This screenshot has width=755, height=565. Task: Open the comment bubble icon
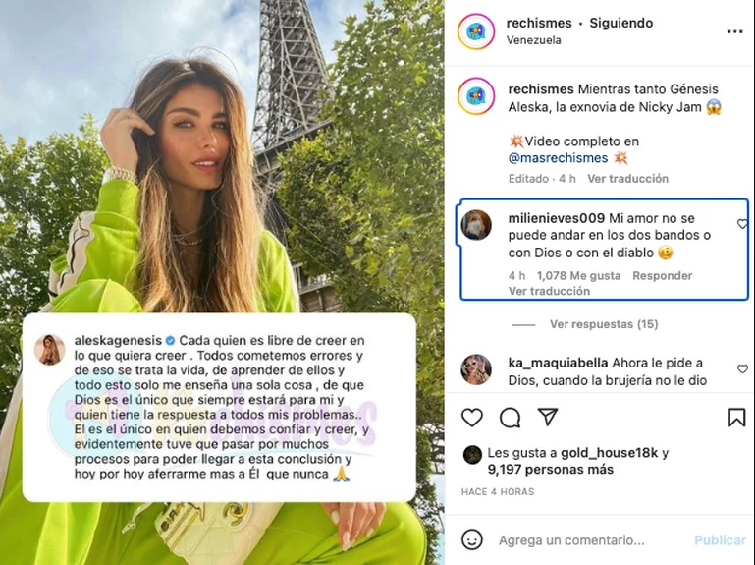[510, 418]
